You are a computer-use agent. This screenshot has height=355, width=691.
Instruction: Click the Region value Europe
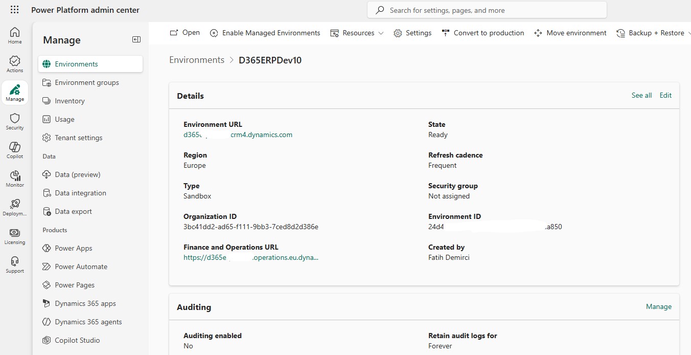[195, 165]
